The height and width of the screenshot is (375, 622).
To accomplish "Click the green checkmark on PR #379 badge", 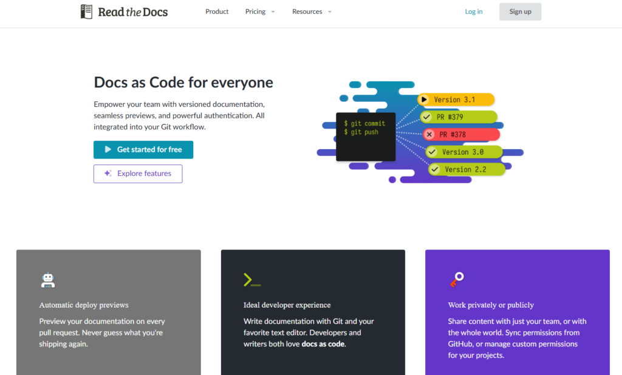I will point(426,117).
